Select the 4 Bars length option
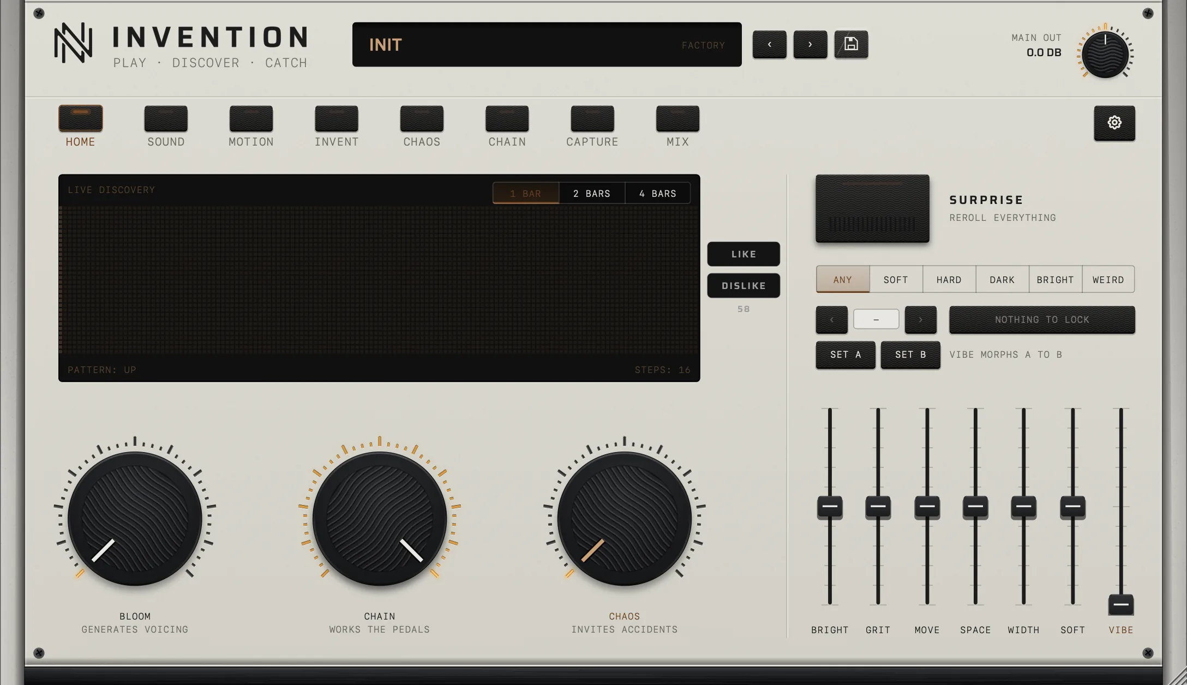Screen dimensions: 1187x685 click(658, 194)
